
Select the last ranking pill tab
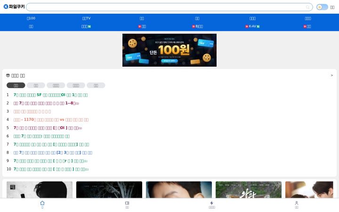tap(96, 85)
